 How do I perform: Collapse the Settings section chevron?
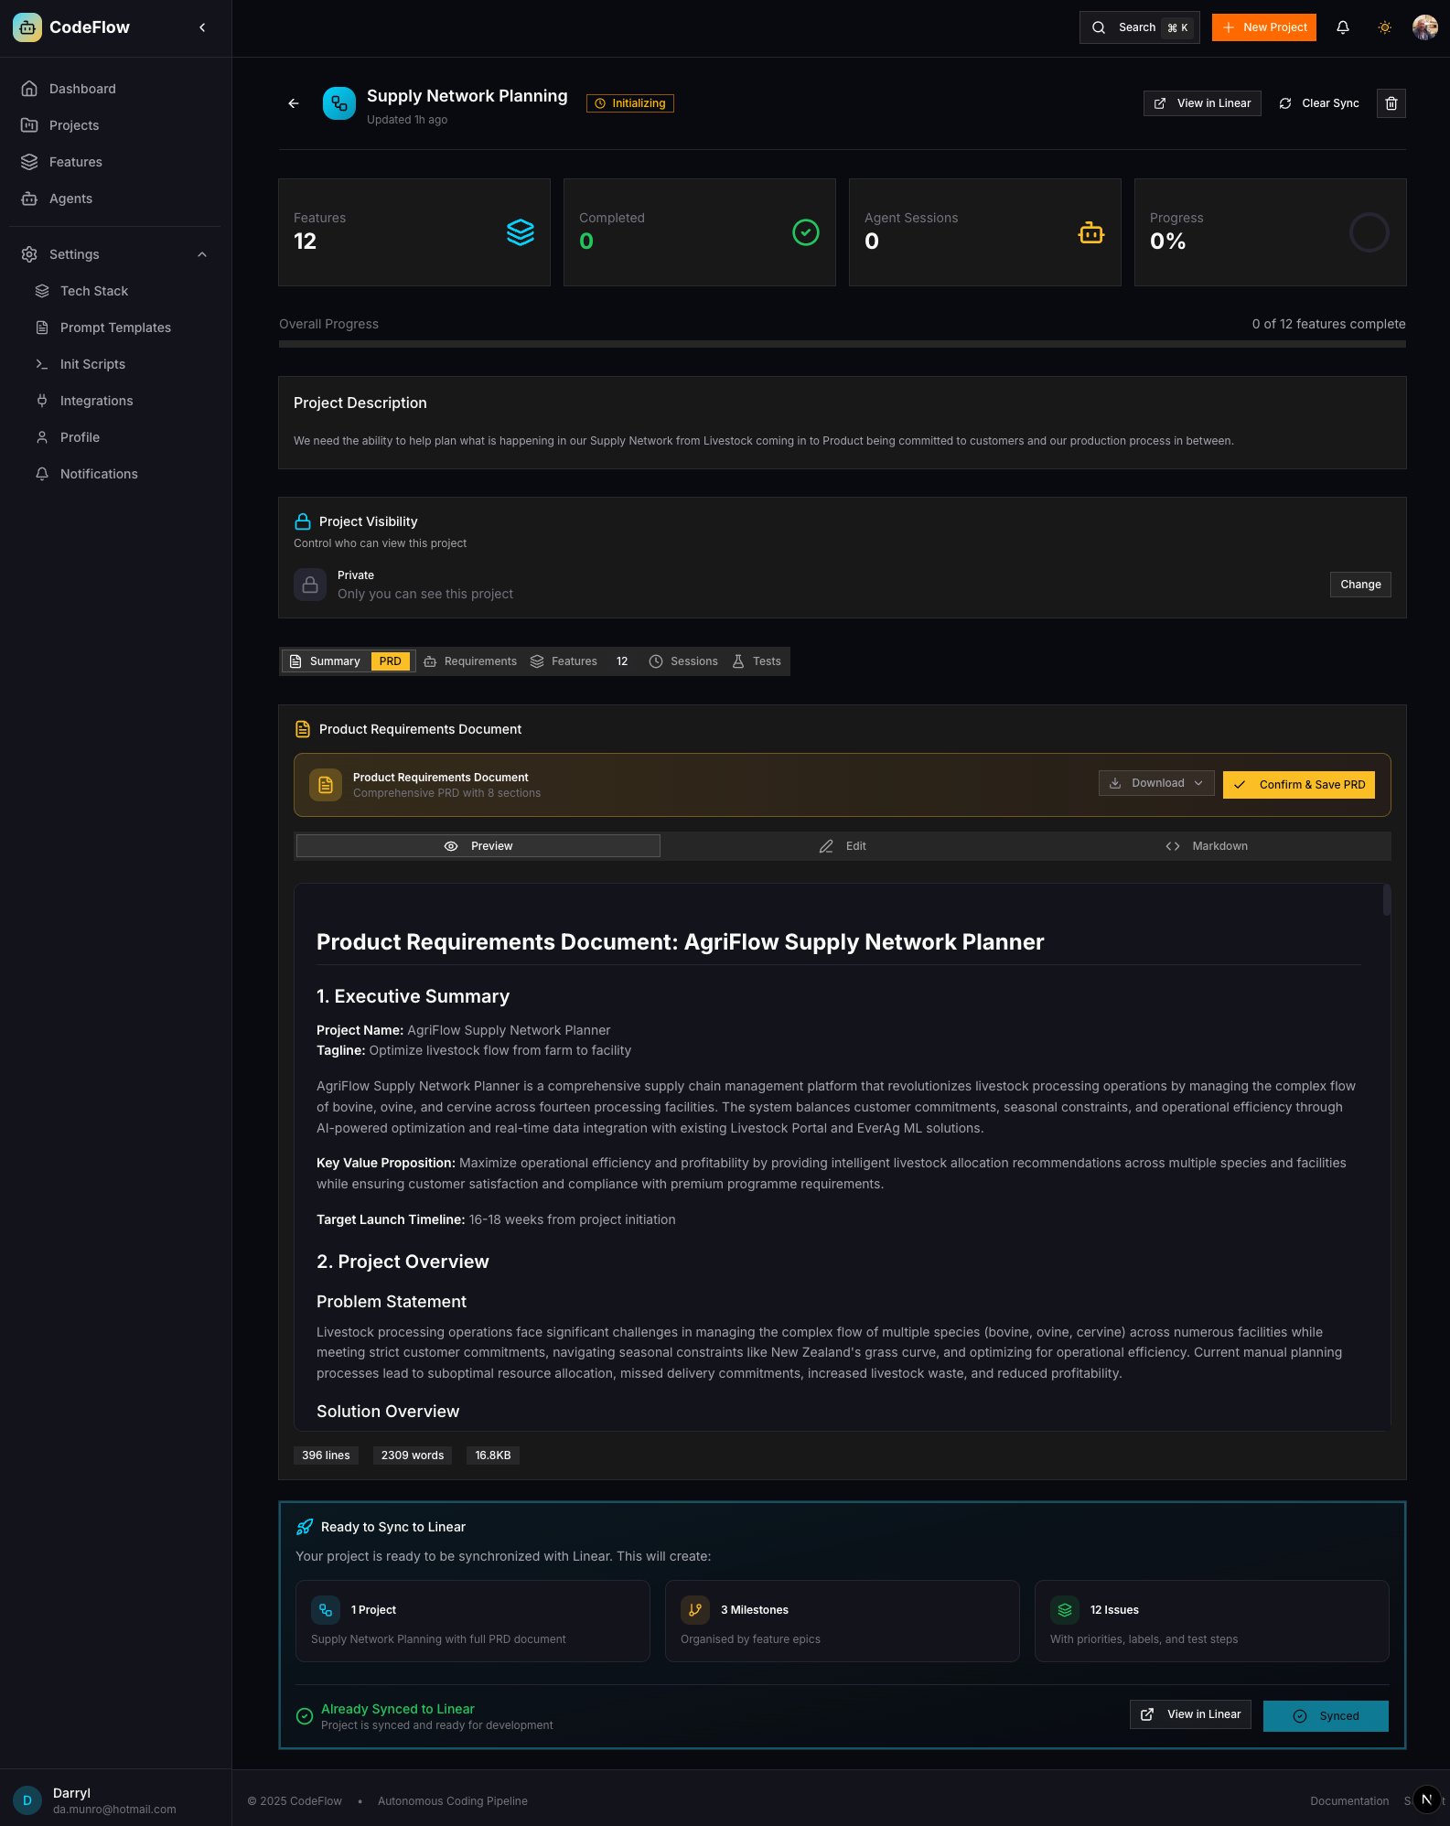click(x=202, y=254)
